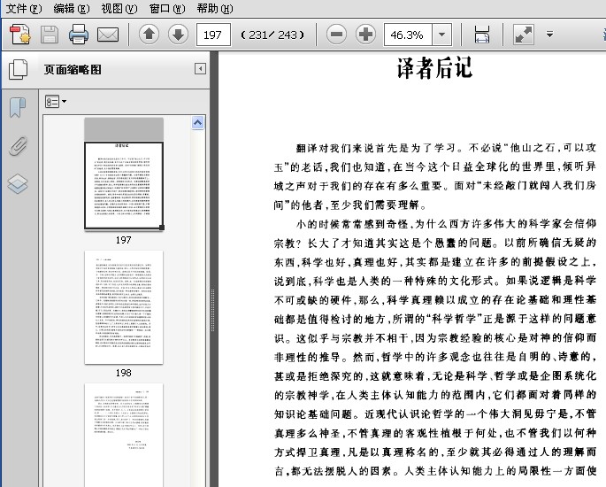Print the document with printer icon
606x487 pixels.
(79, 35)
